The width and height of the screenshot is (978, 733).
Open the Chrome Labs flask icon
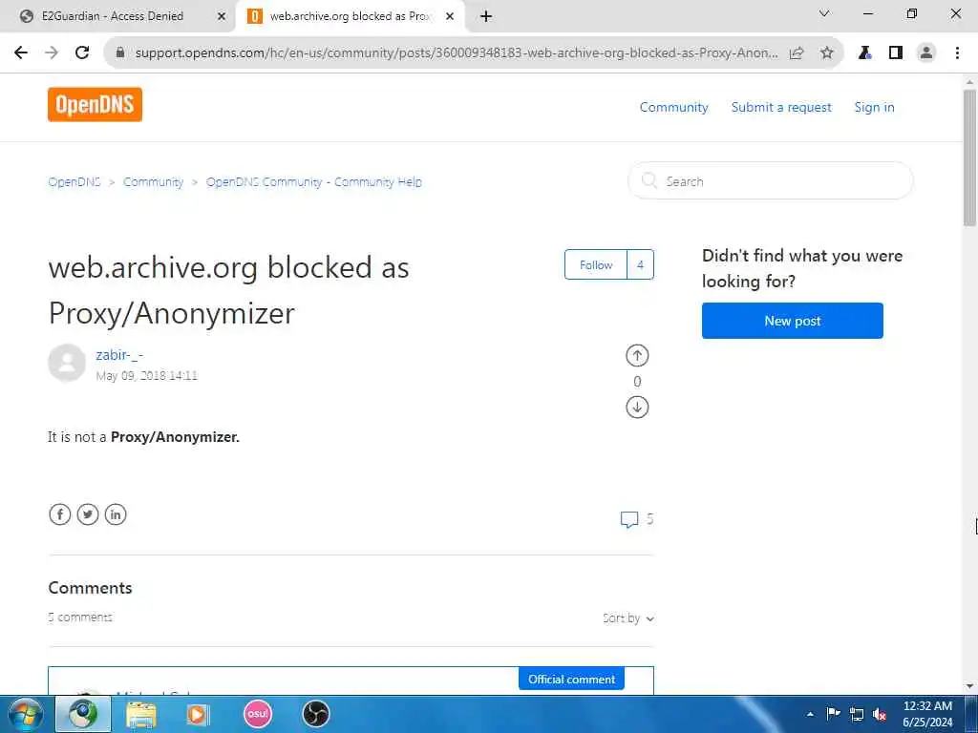[864, 53]
